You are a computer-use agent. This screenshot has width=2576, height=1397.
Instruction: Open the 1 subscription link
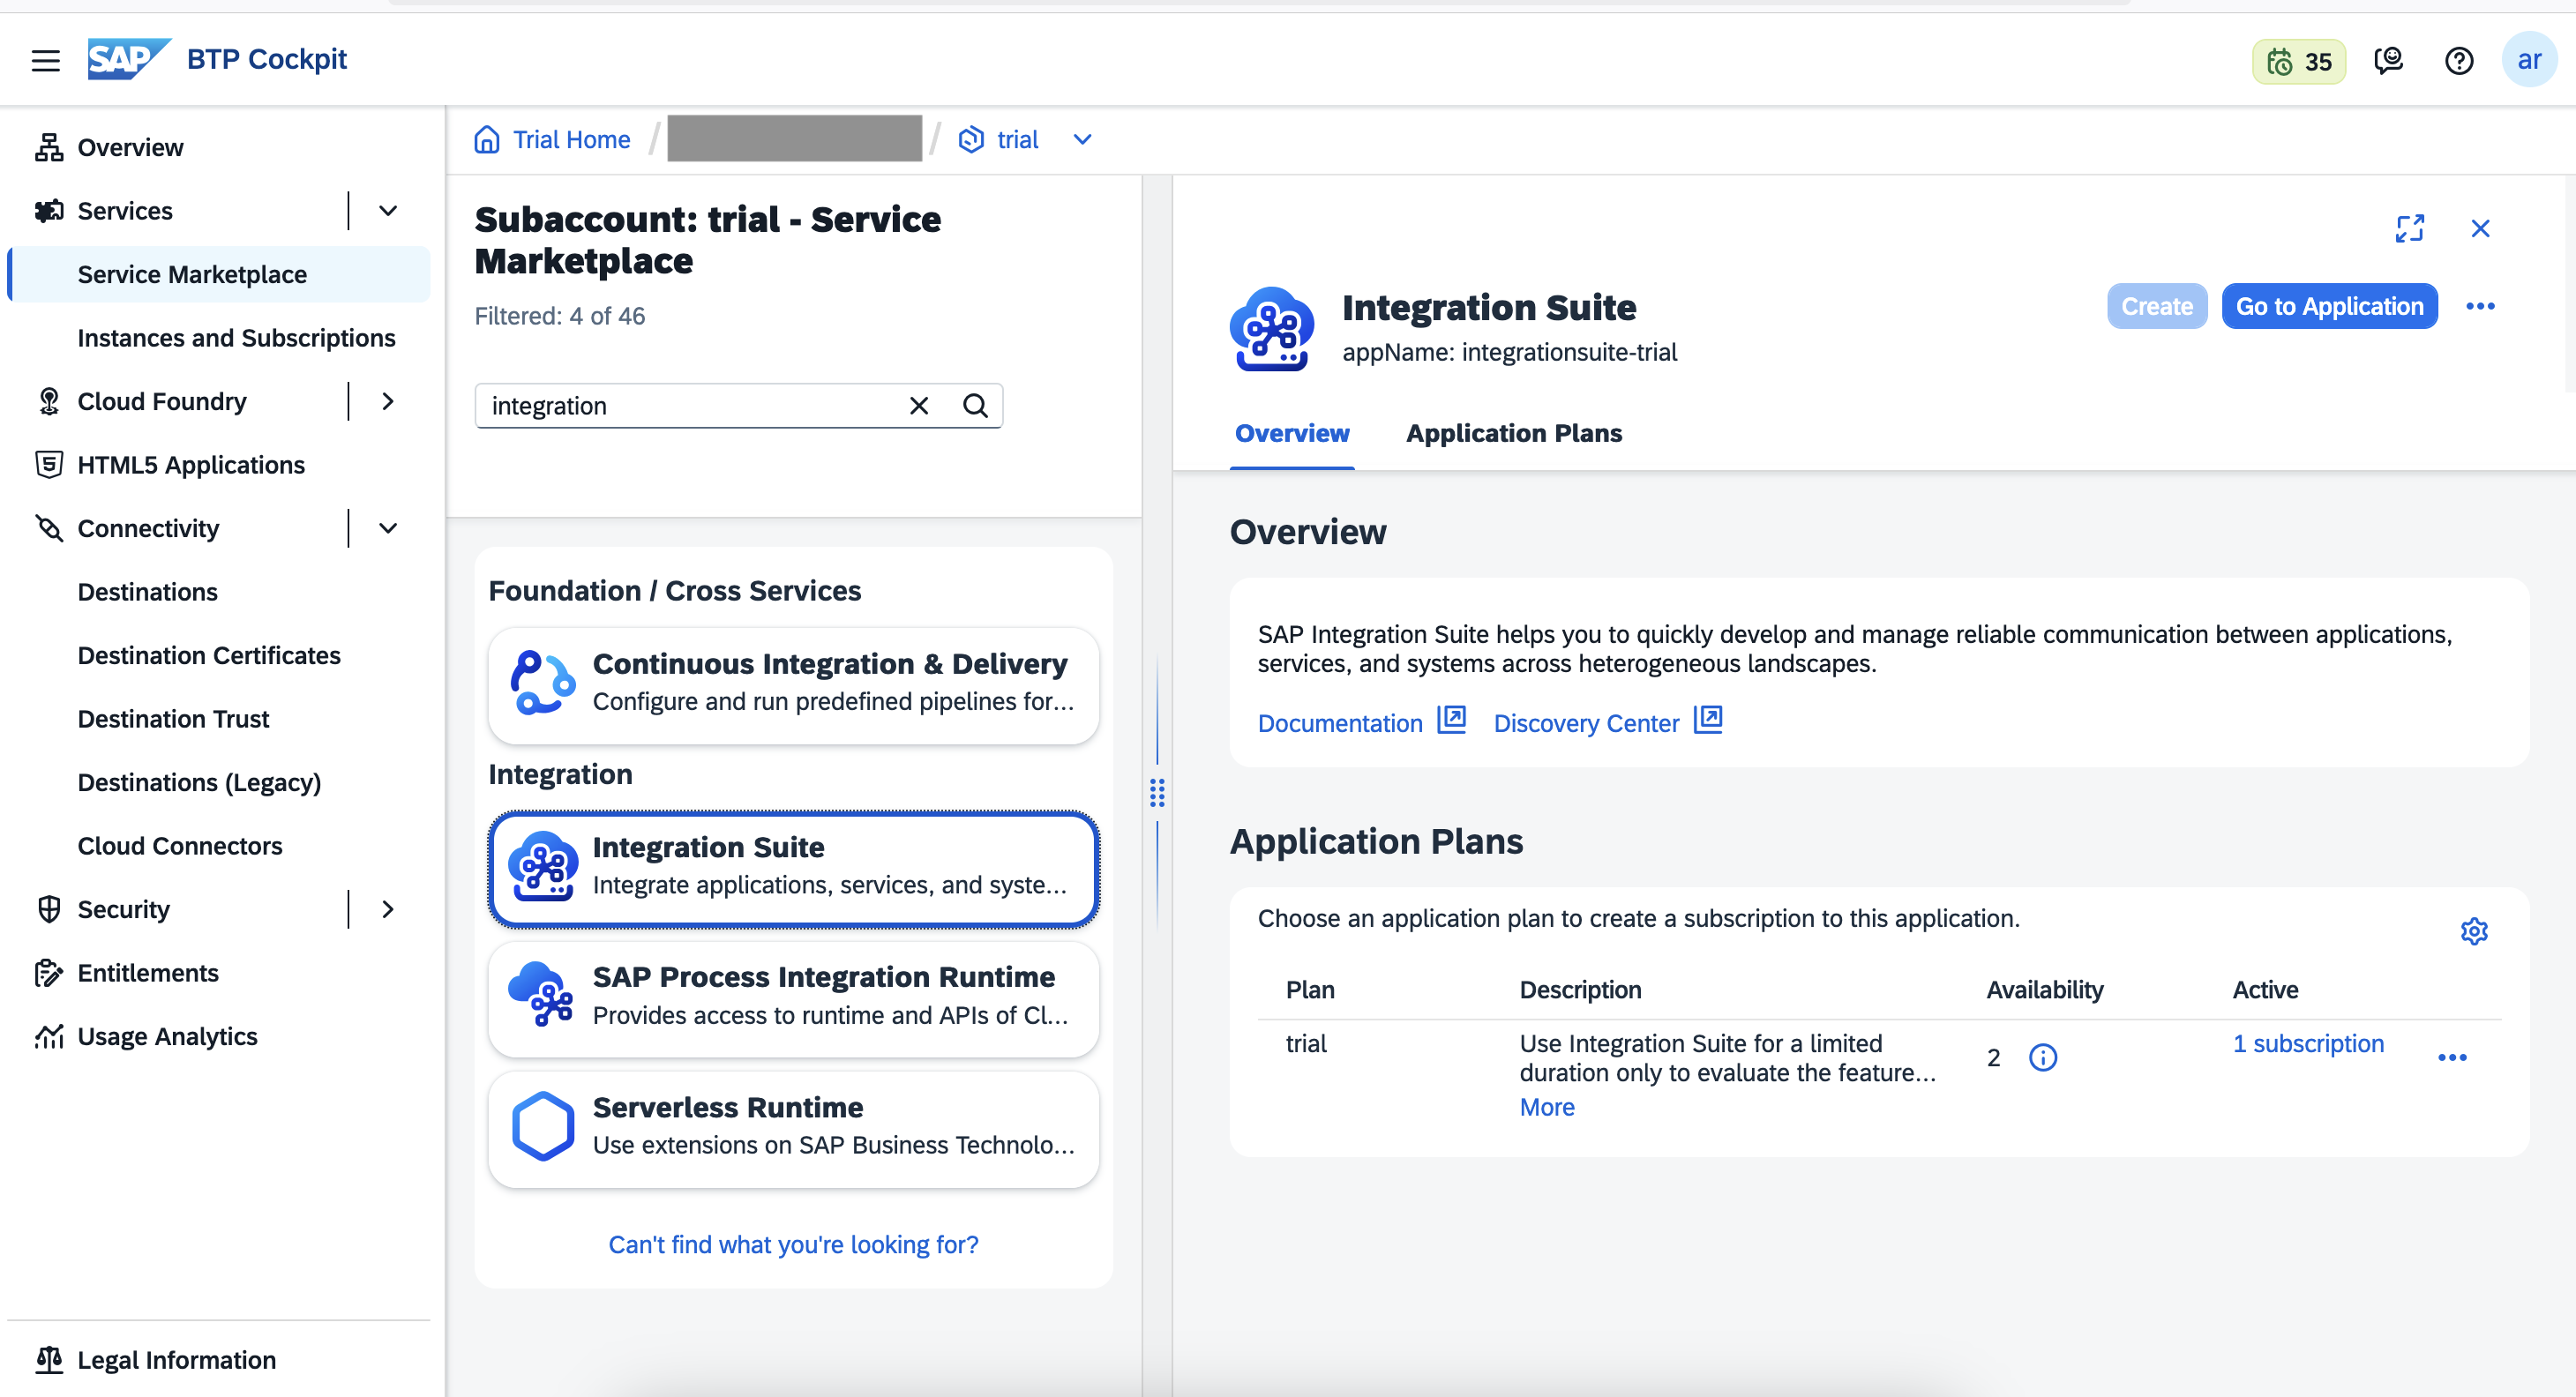click(x=2308, y=1043)
